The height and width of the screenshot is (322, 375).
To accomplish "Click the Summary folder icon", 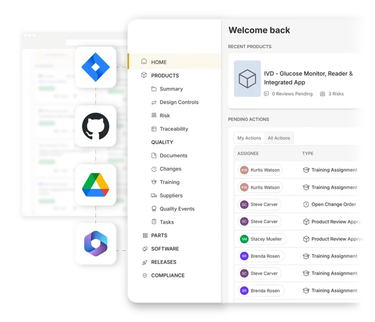I will (154, 89).
